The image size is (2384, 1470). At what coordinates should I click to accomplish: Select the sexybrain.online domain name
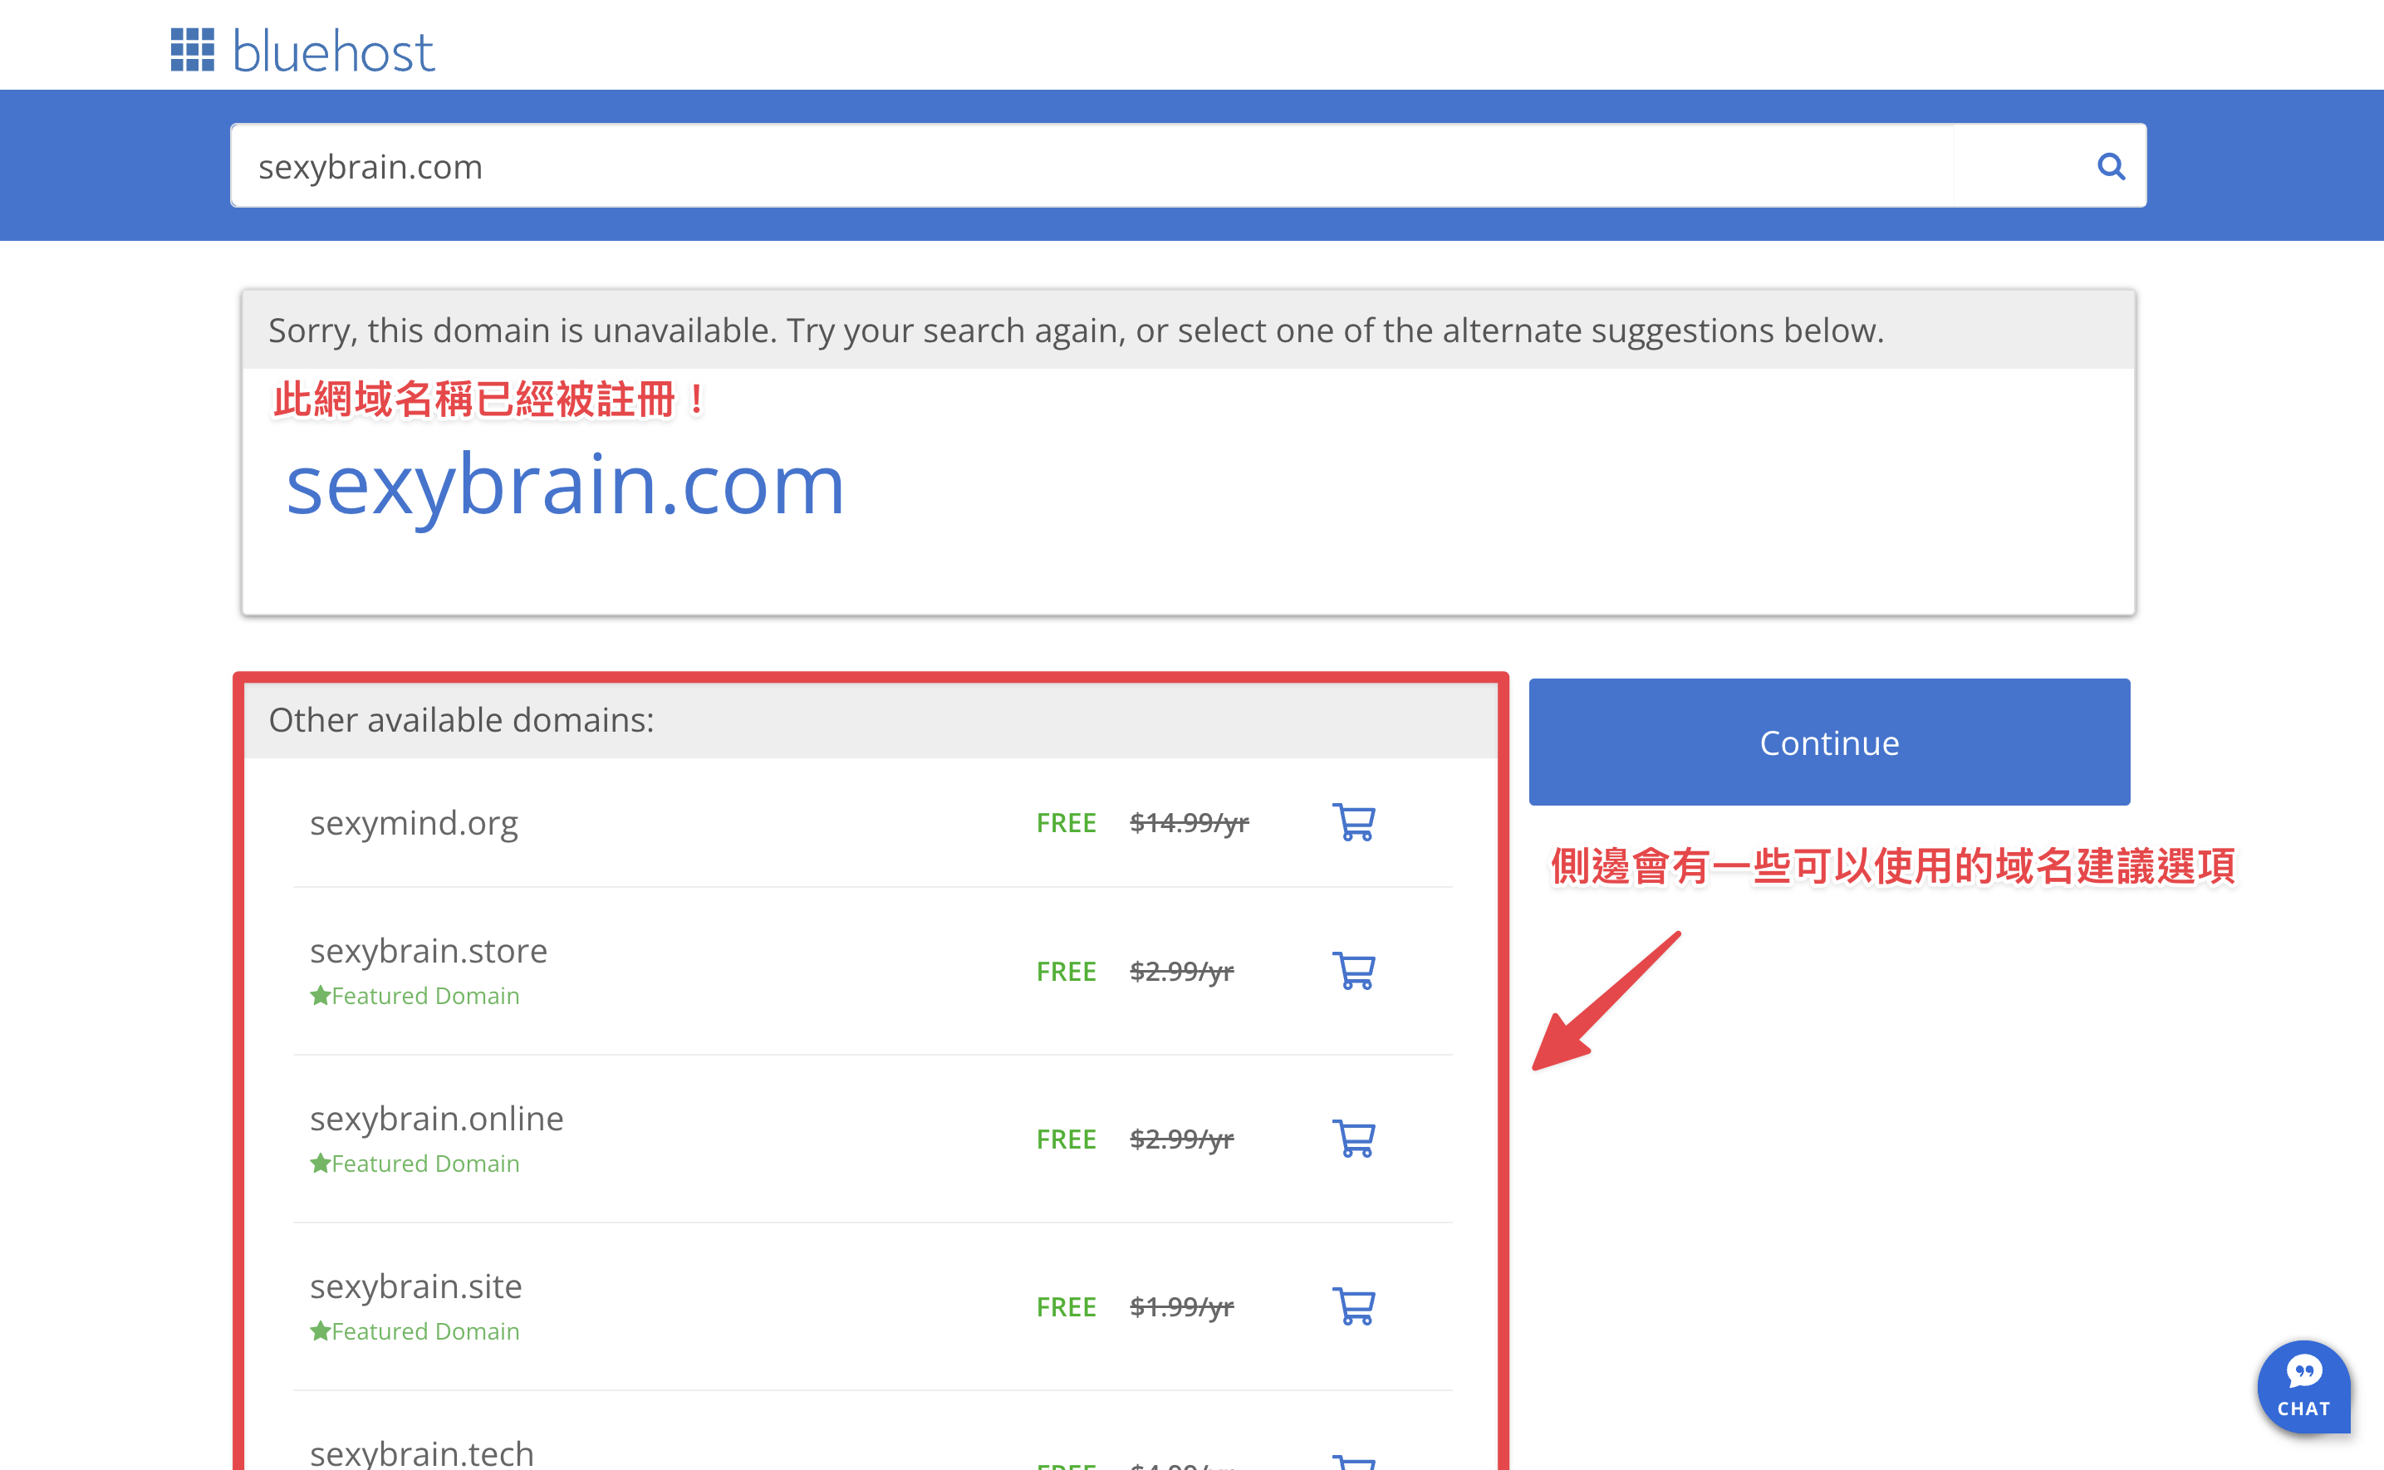coord(437,1118)
